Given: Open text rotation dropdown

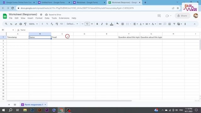Looking at the screenshot, I should point(154,24).
